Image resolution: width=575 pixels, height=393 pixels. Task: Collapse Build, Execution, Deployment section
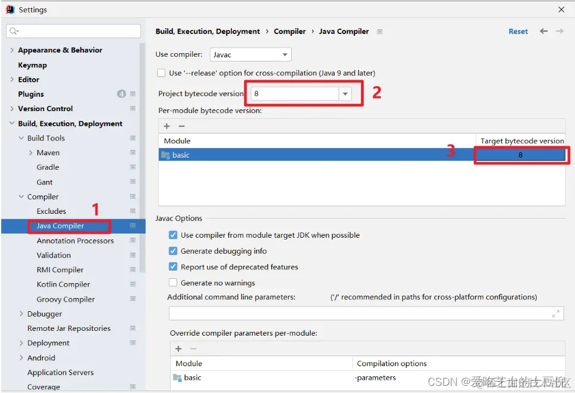click(x=12, y=124)
